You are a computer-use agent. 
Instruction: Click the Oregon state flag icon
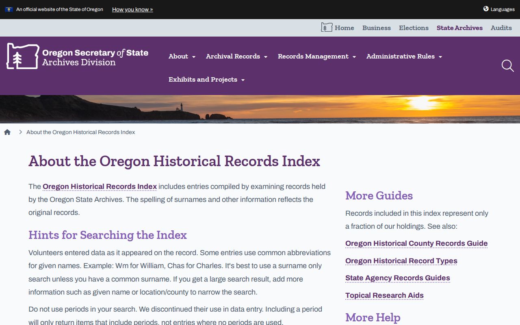(9, 9)
